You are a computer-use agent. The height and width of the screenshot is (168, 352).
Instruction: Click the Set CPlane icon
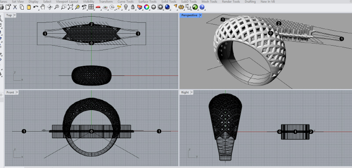point(105,7)
